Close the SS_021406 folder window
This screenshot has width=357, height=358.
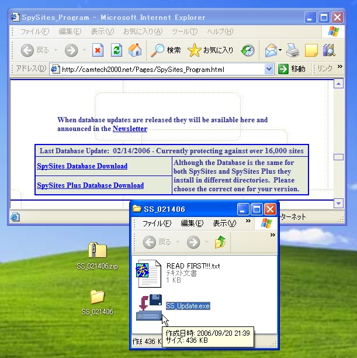click(271, 209)
